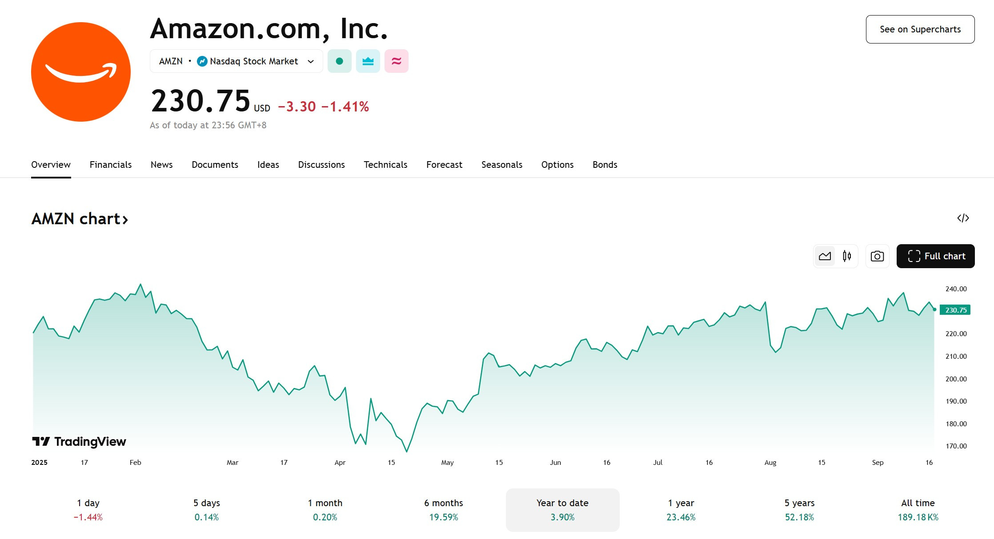Select the 5 years time range

(x=799, y=510)
